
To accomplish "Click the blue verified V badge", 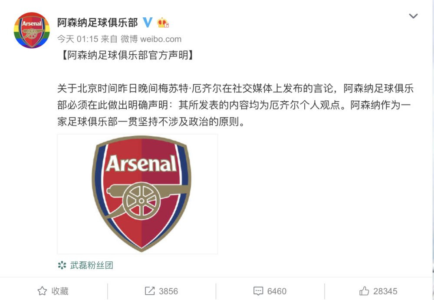I will tap(148, 23).
